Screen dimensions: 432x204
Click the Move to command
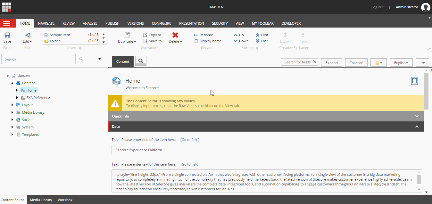(153, 41)
